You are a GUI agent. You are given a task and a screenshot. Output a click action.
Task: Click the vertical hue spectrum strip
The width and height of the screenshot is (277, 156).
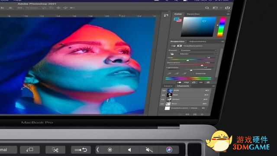[x=221, y=27]
